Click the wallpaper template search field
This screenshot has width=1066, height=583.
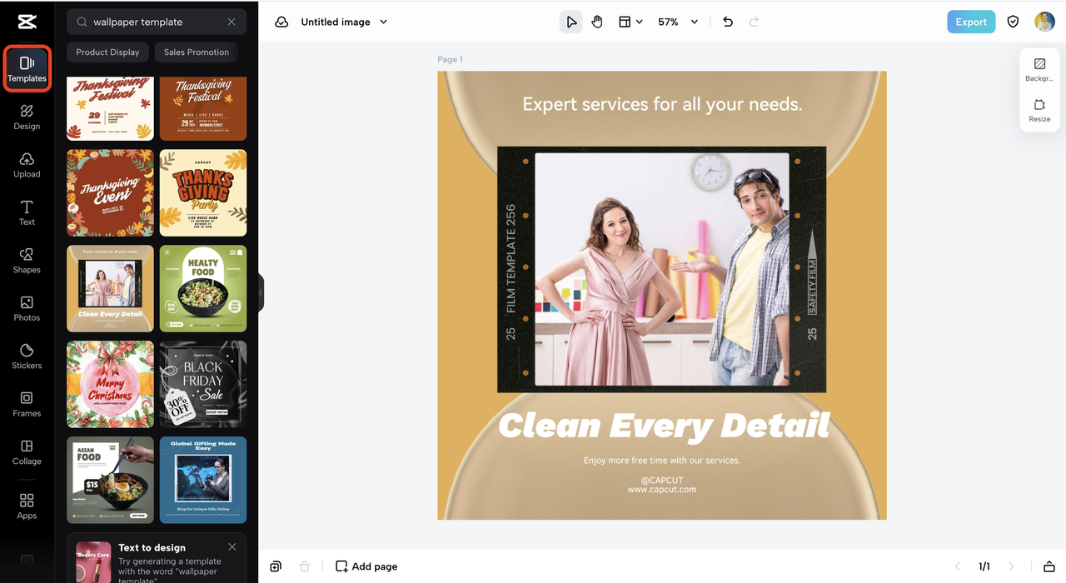[x=157, y=22]
